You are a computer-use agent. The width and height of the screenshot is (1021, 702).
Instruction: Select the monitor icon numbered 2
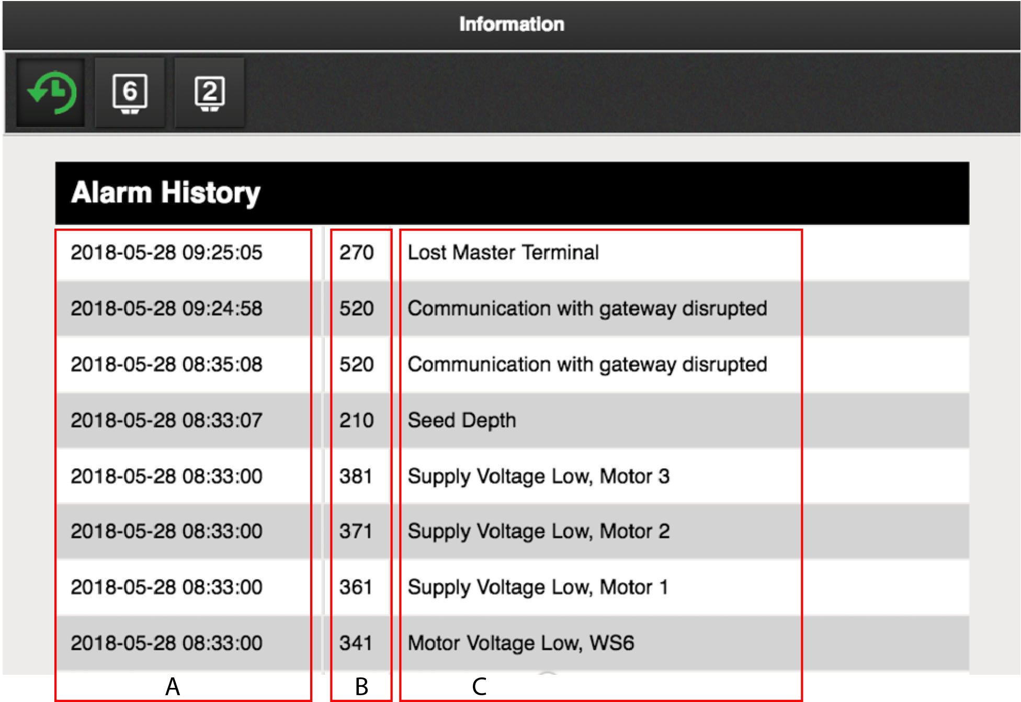point(209,93)
